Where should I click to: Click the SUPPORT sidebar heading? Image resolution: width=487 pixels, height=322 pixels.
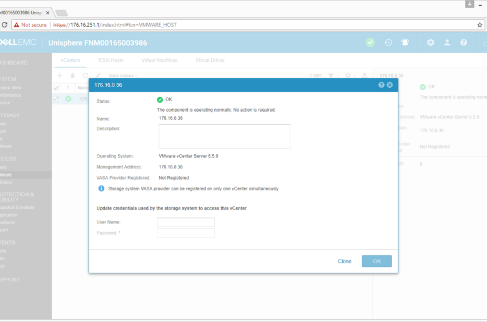pyautogui.click(x=9, y=280)
